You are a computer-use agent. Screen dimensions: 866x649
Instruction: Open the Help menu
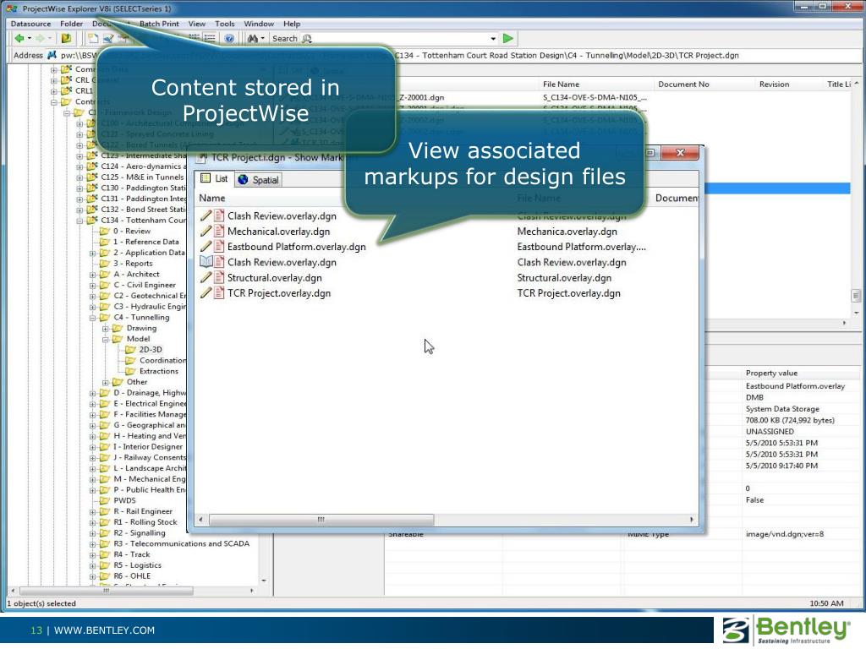292,24
